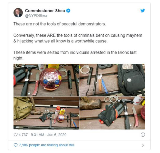The height and width of the screenshot is (153, 160).
Task: Open the tweet info circle icon
Action: pos(143,135)
